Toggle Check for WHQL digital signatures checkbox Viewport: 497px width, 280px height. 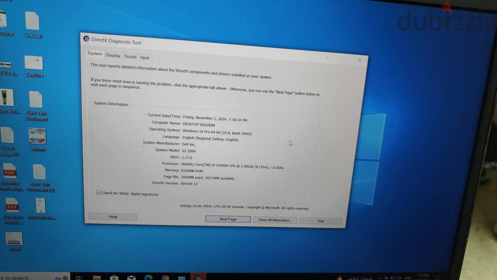tap(99, 192)
